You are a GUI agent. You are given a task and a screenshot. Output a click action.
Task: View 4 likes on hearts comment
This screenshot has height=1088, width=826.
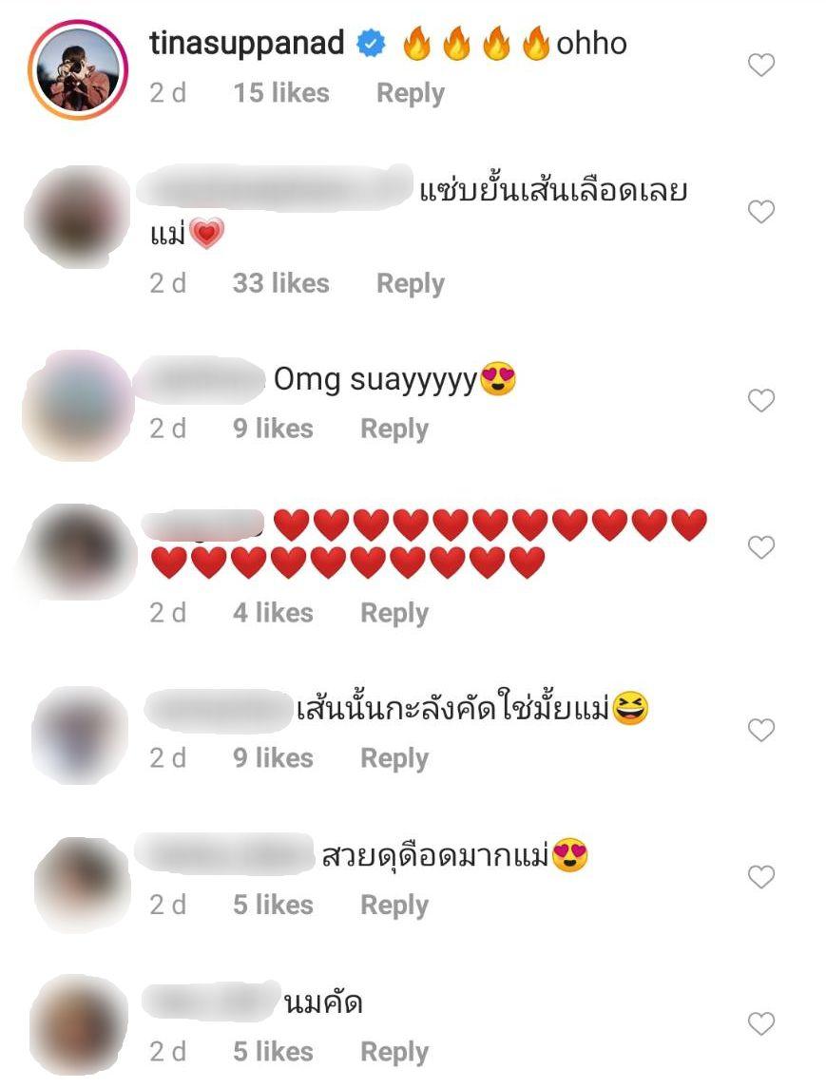tap(273, 613)
